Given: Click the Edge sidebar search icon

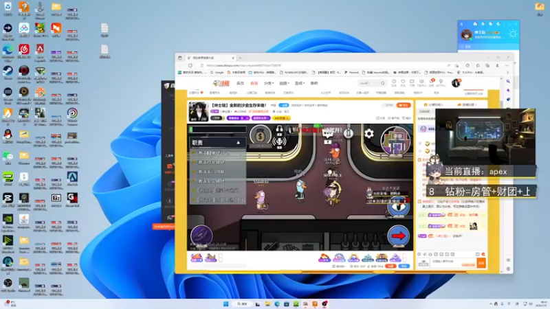Looking at the screenshot, I should [508, 81].
